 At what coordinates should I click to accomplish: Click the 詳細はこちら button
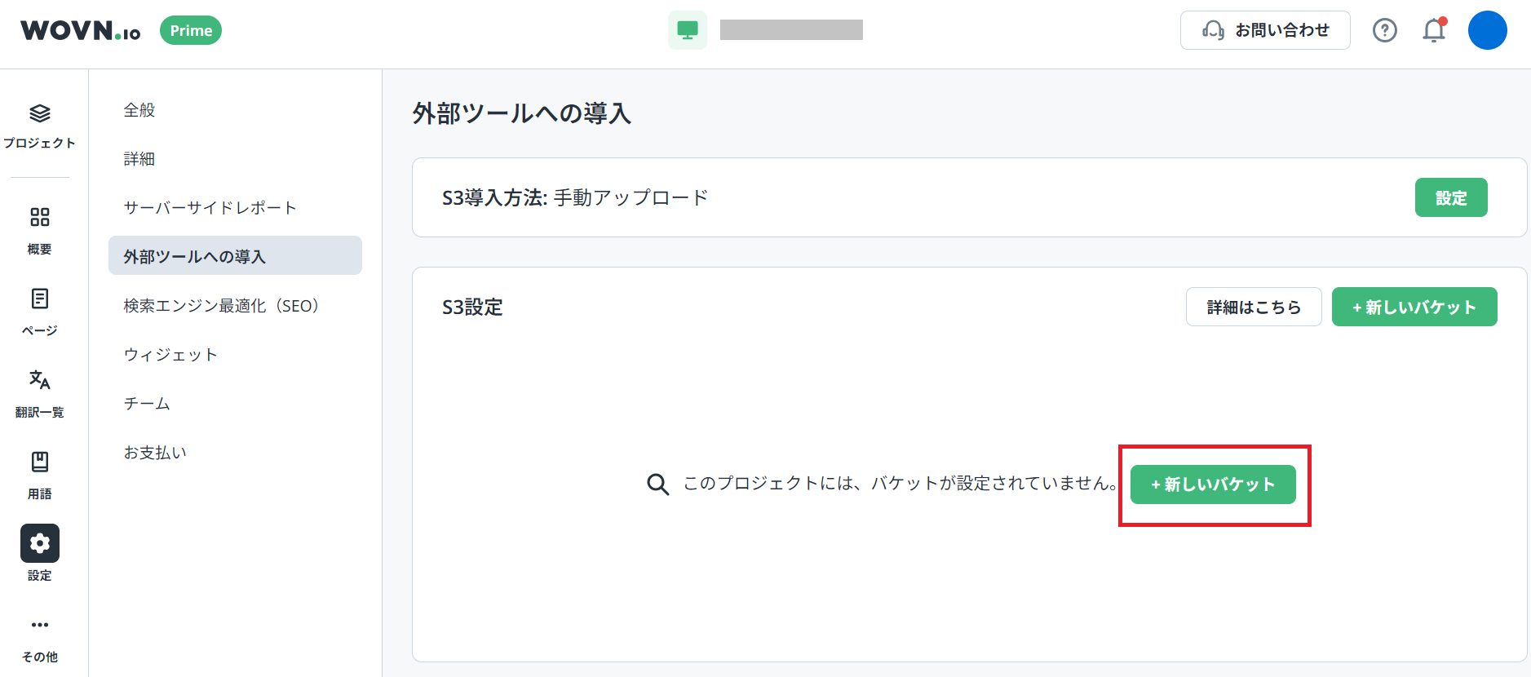tap(1253, 307)
